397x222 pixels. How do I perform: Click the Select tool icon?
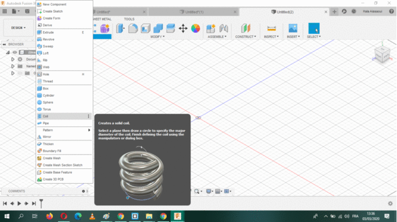tap(314, 28)
